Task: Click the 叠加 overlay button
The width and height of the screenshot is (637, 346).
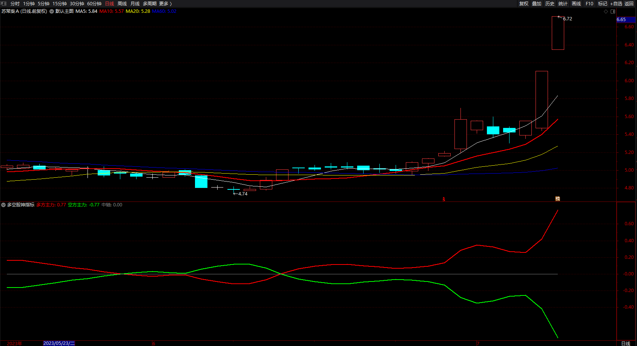Action: click(x=537, y=3)
